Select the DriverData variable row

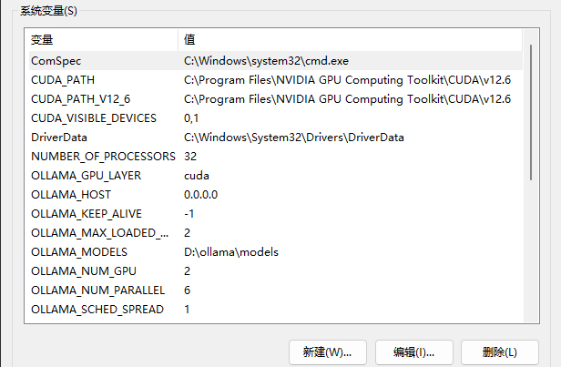[275, 138]
